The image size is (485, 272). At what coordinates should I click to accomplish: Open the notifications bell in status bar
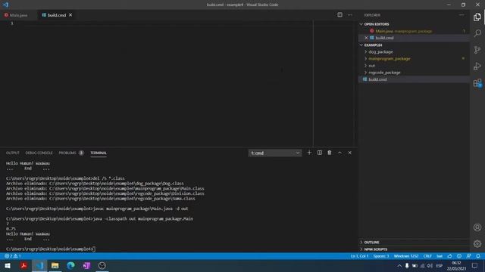(478, 256)
